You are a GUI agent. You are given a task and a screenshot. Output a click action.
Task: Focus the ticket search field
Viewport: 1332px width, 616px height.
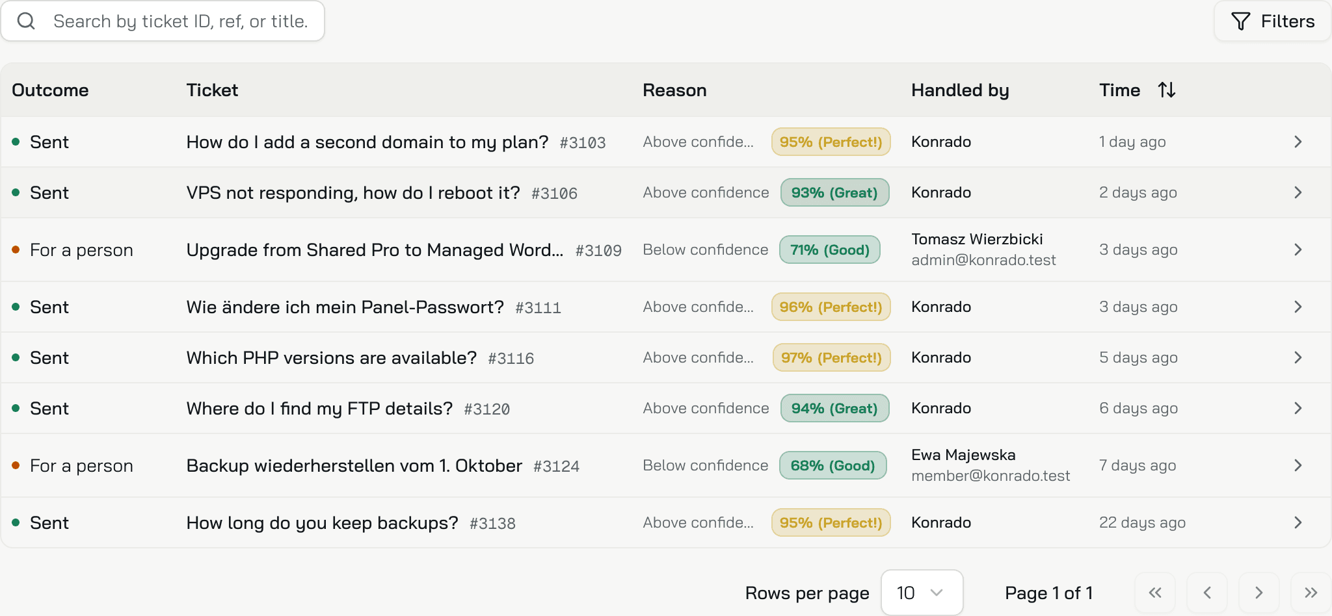point(163,21)
